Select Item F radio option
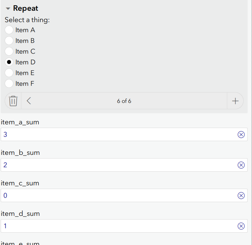This screenshot has width=252, height=245. point(9,84)
